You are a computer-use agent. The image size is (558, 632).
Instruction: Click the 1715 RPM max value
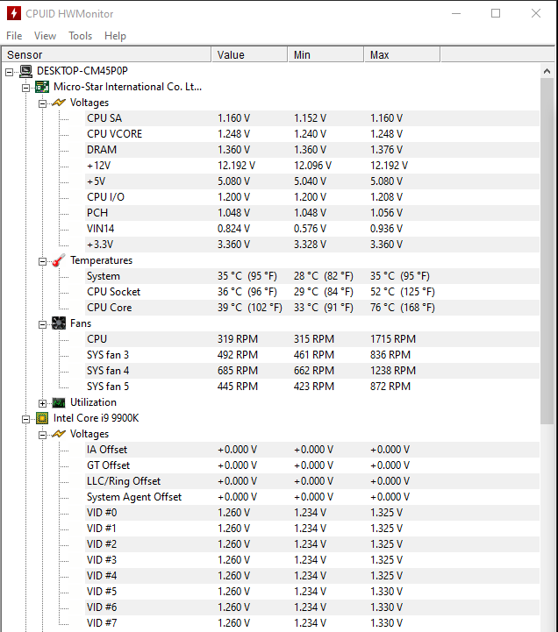(393, 339)
